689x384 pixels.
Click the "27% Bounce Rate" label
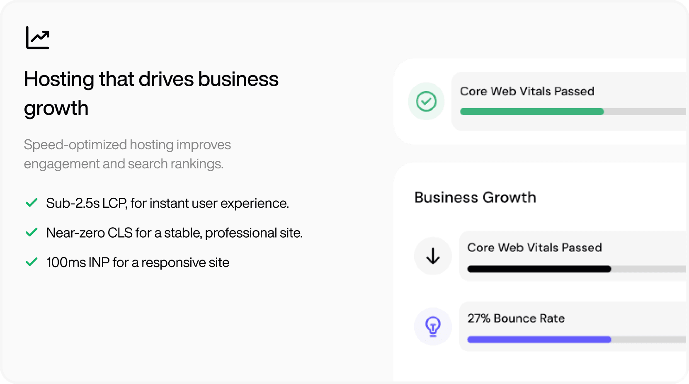coord(516,318)
